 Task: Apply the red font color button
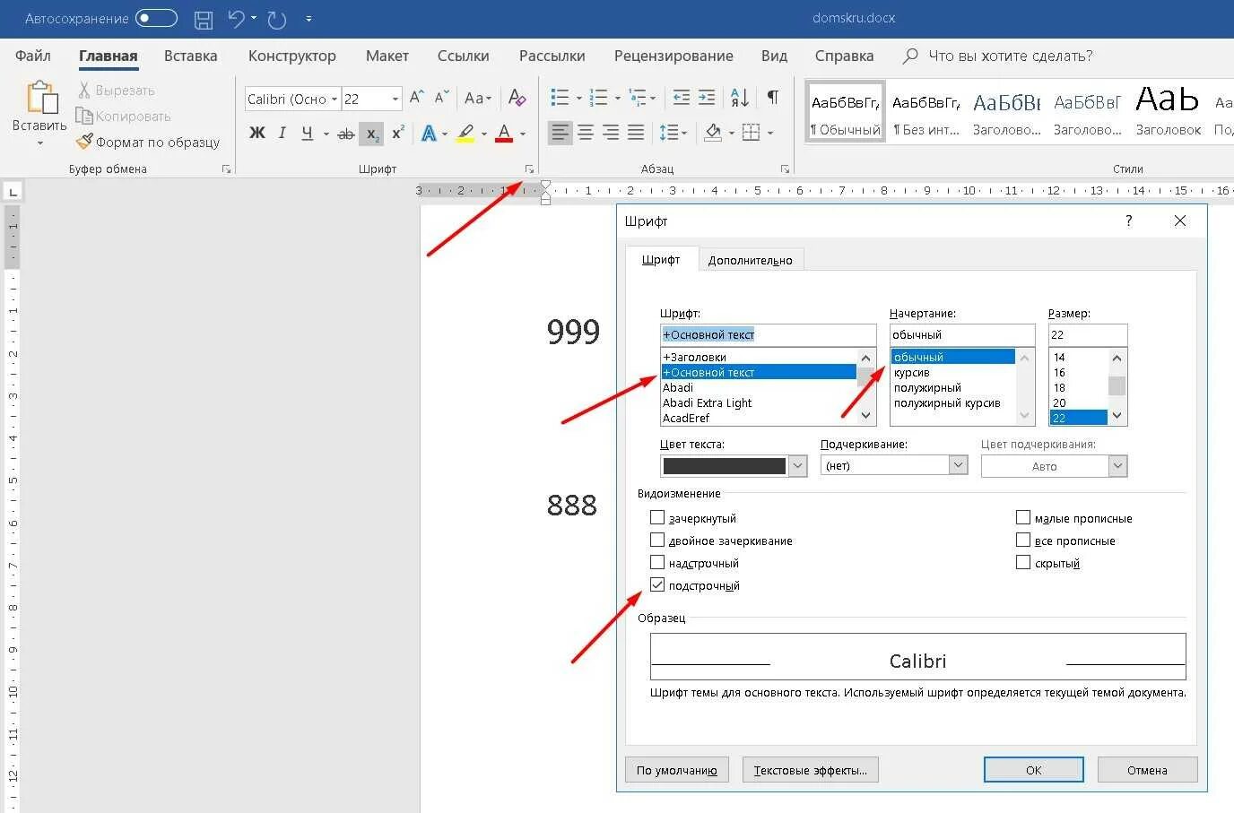(x=504, y=134)
